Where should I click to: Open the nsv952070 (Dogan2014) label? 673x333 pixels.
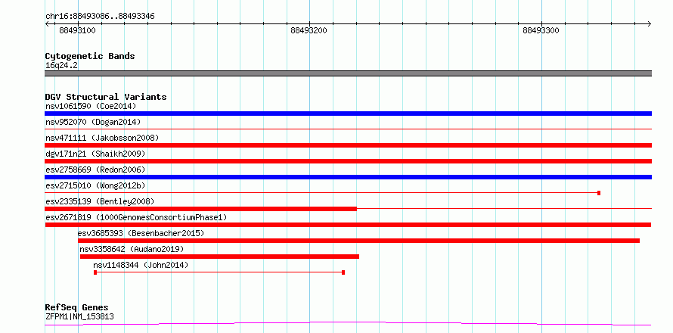point(93,122)
